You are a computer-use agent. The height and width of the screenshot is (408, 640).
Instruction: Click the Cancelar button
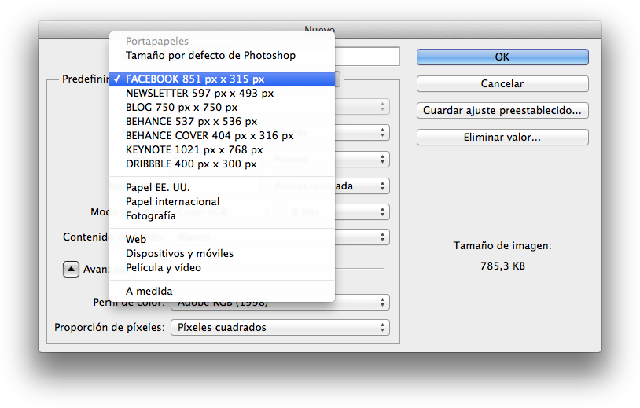click(x=502, y=83)
